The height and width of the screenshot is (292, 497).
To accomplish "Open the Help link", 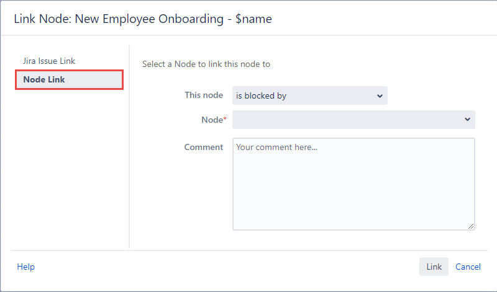I will tap(26, 267).
